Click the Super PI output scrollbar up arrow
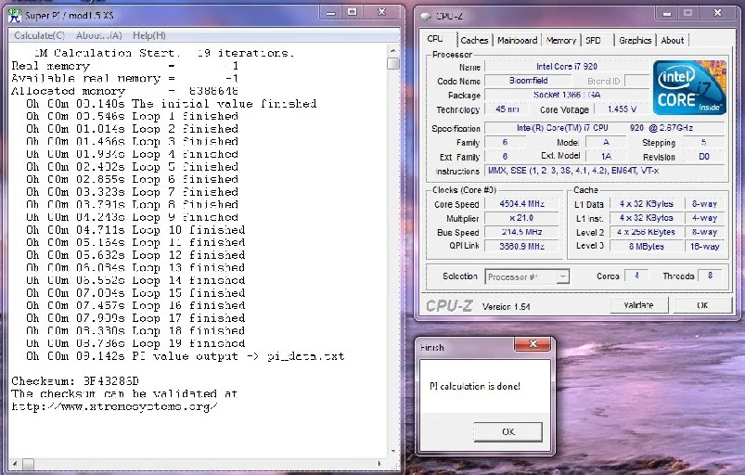This screenshot has height=475, width=745. (x=393, y=51)
